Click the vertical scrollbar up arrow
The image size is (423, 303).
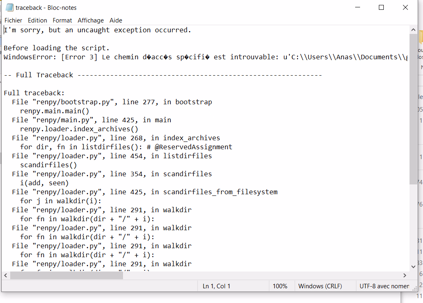pos(413,30)
